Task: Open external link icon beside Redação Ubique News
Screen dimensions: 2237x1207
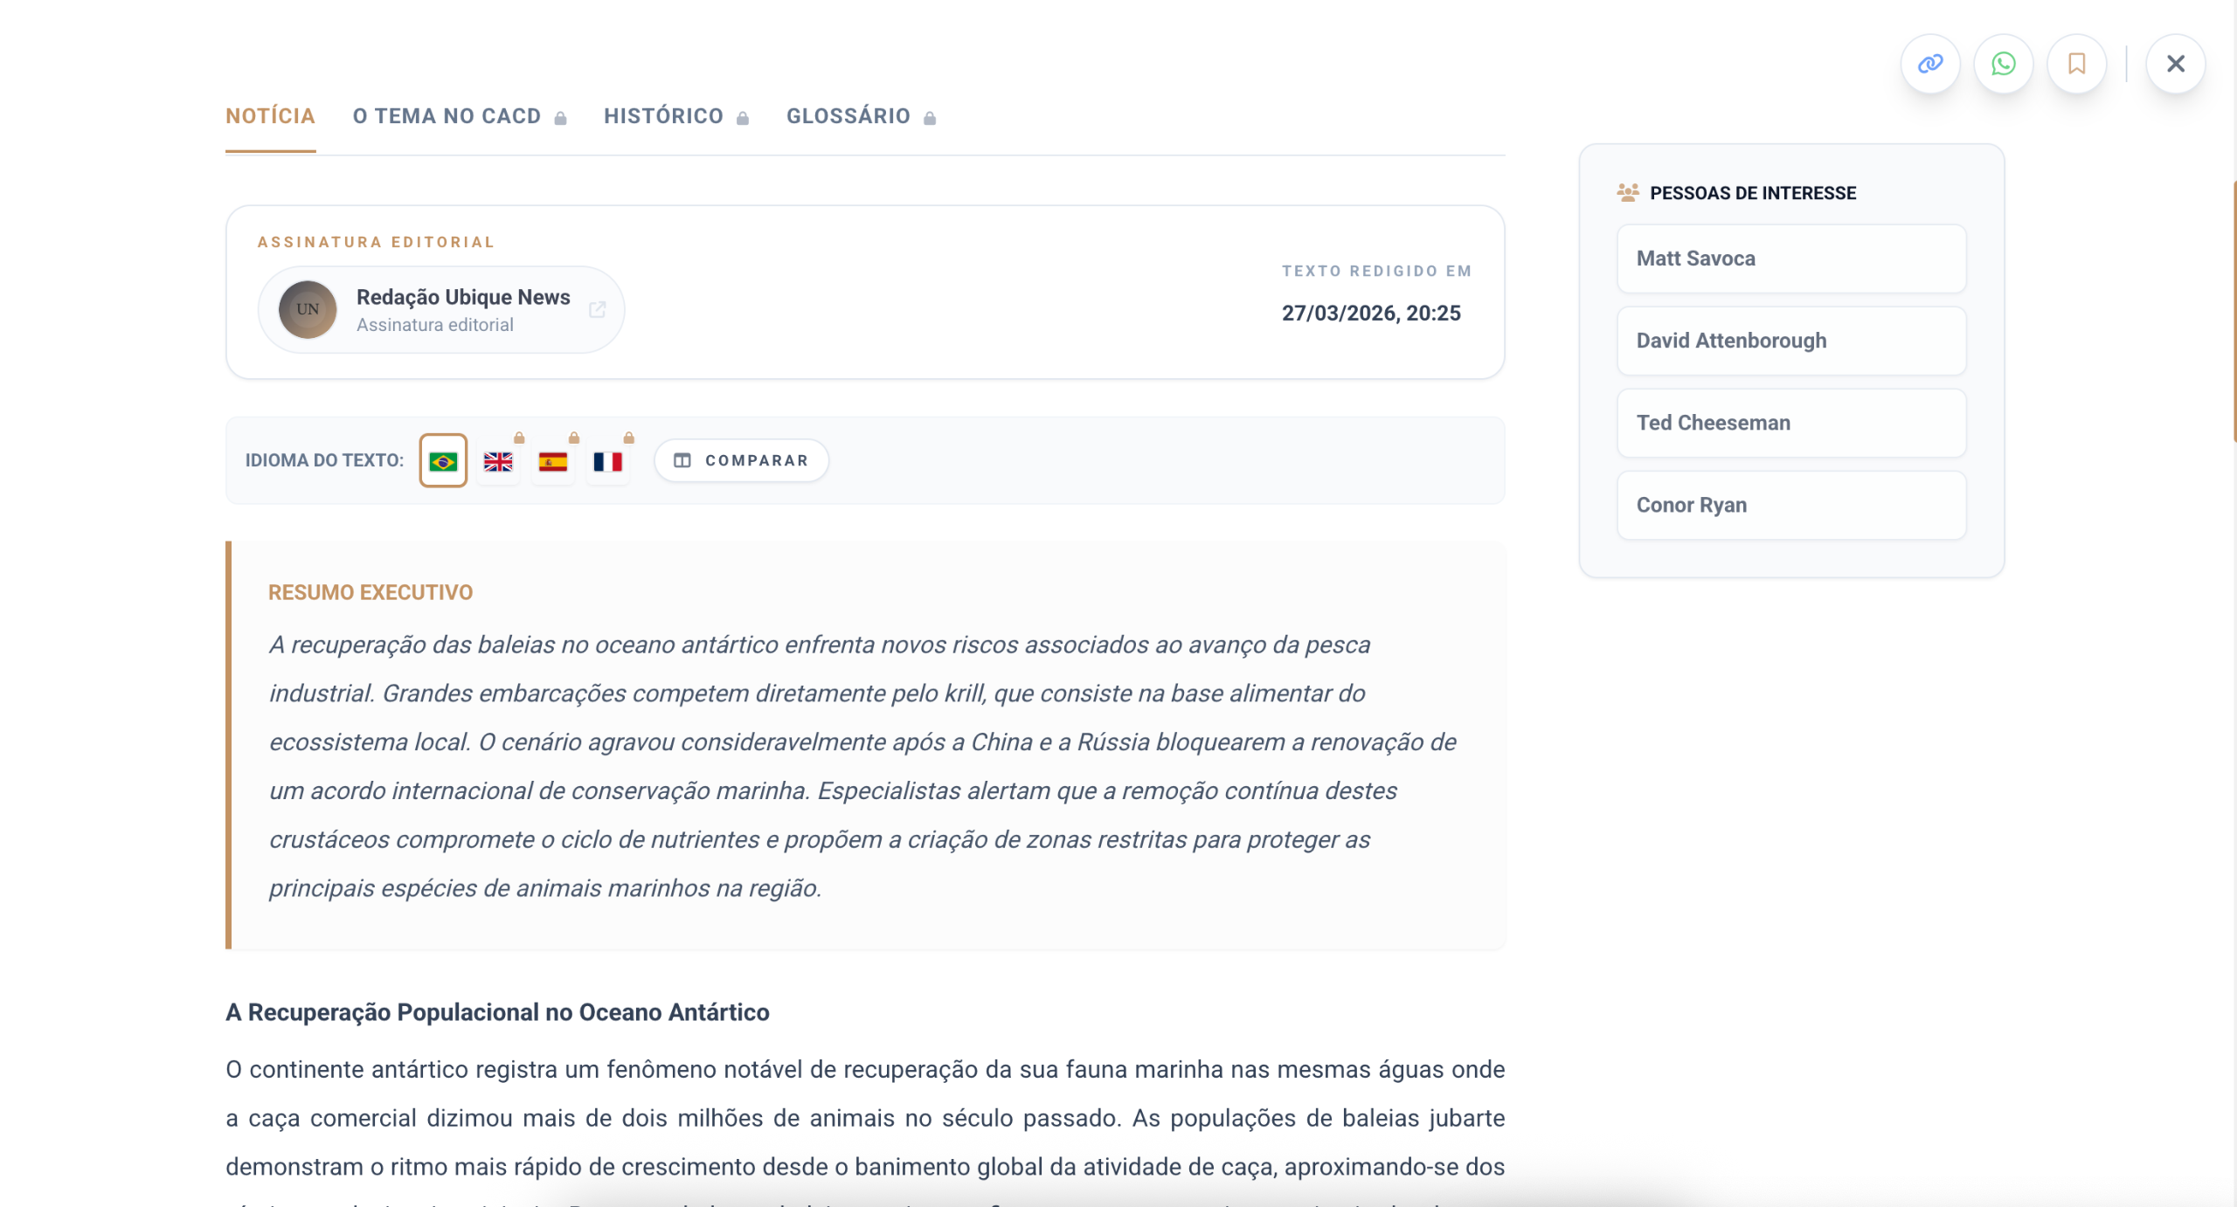Action: click(597, 310)
